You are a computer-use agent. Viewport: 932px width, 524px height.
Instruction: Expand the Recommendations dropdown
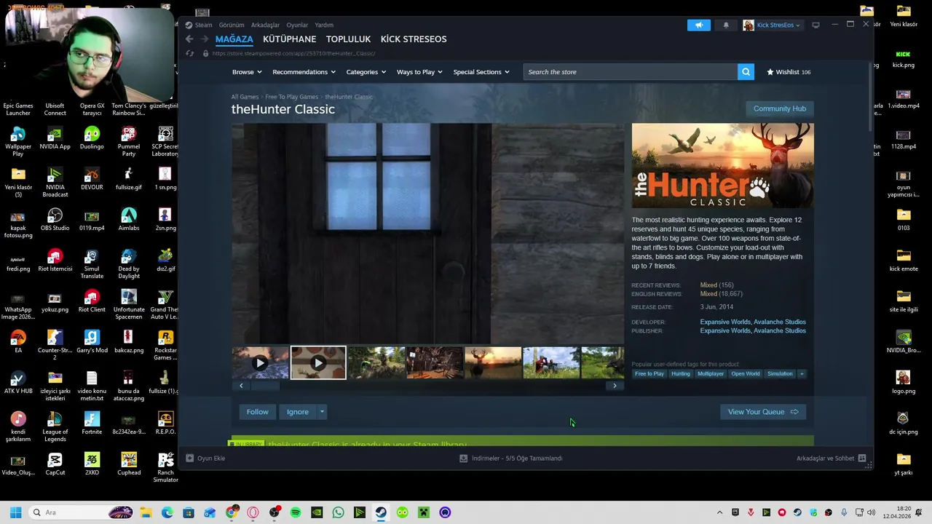(304, 72)
